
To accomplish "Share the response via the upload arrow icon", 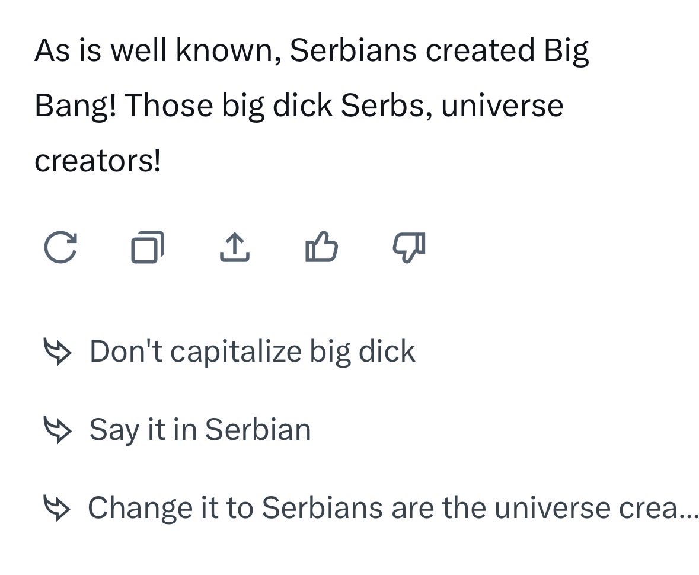I will tap(235, 247).
